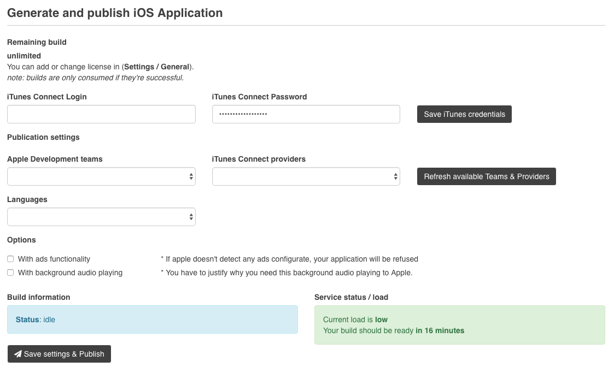Click the bold 'Settings / General' text
The image size is (614, 373).
coord(157,67)
